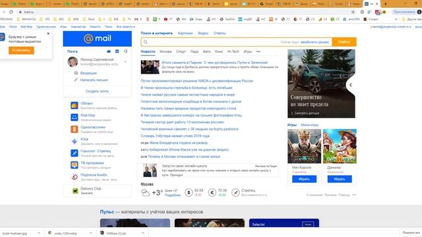Reload the page with browser refresh
The height and width of the screenshot is (237, 422).
coord(11,12)
